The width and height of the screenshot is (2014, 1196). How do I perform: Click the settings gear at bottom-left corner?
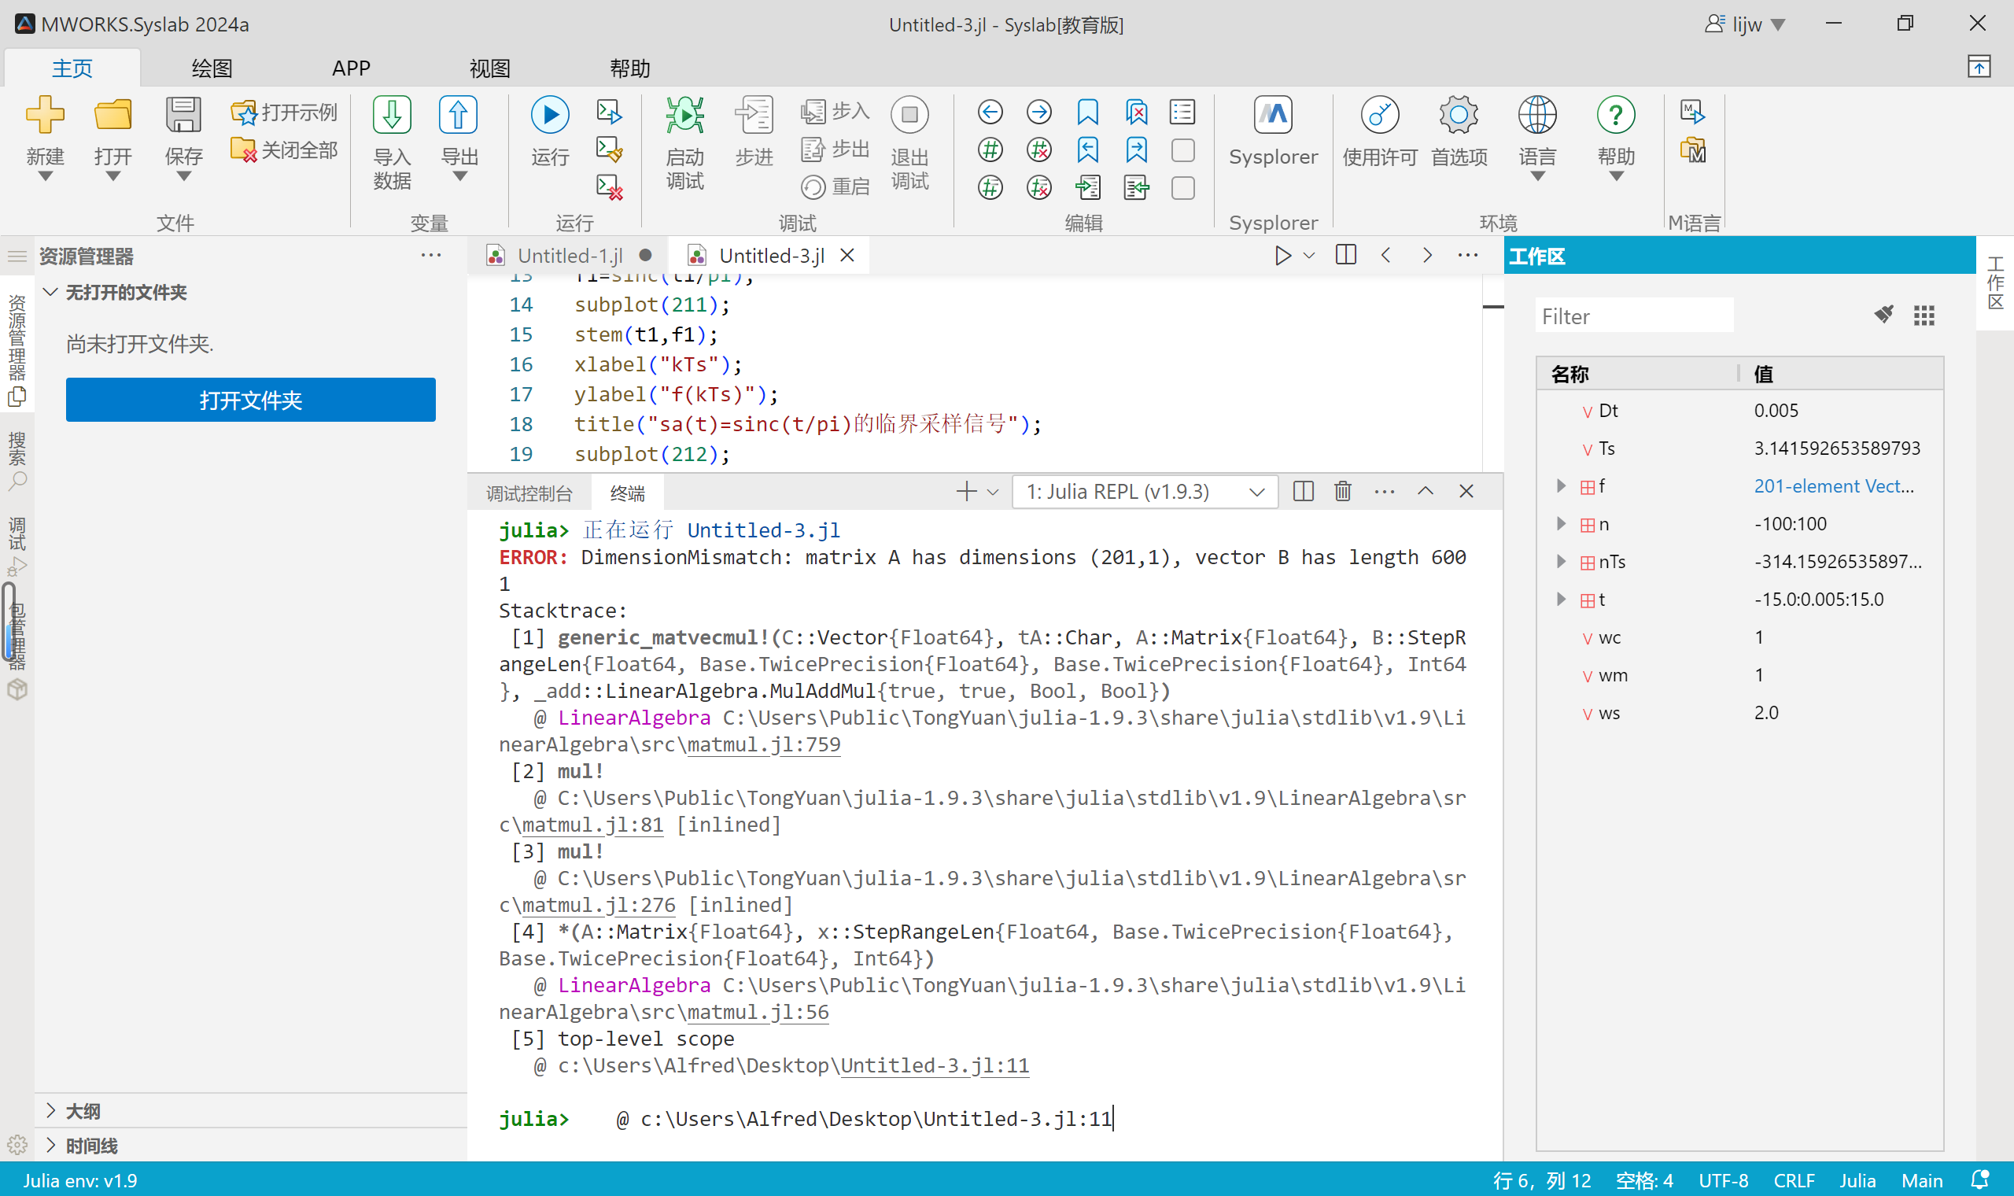17,1144
